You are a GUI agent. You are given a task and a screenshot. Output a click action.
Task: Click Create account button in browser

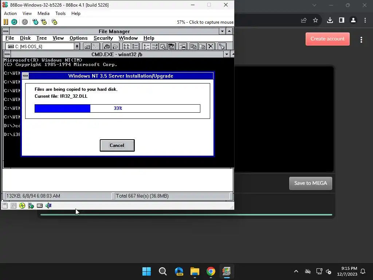327,39
